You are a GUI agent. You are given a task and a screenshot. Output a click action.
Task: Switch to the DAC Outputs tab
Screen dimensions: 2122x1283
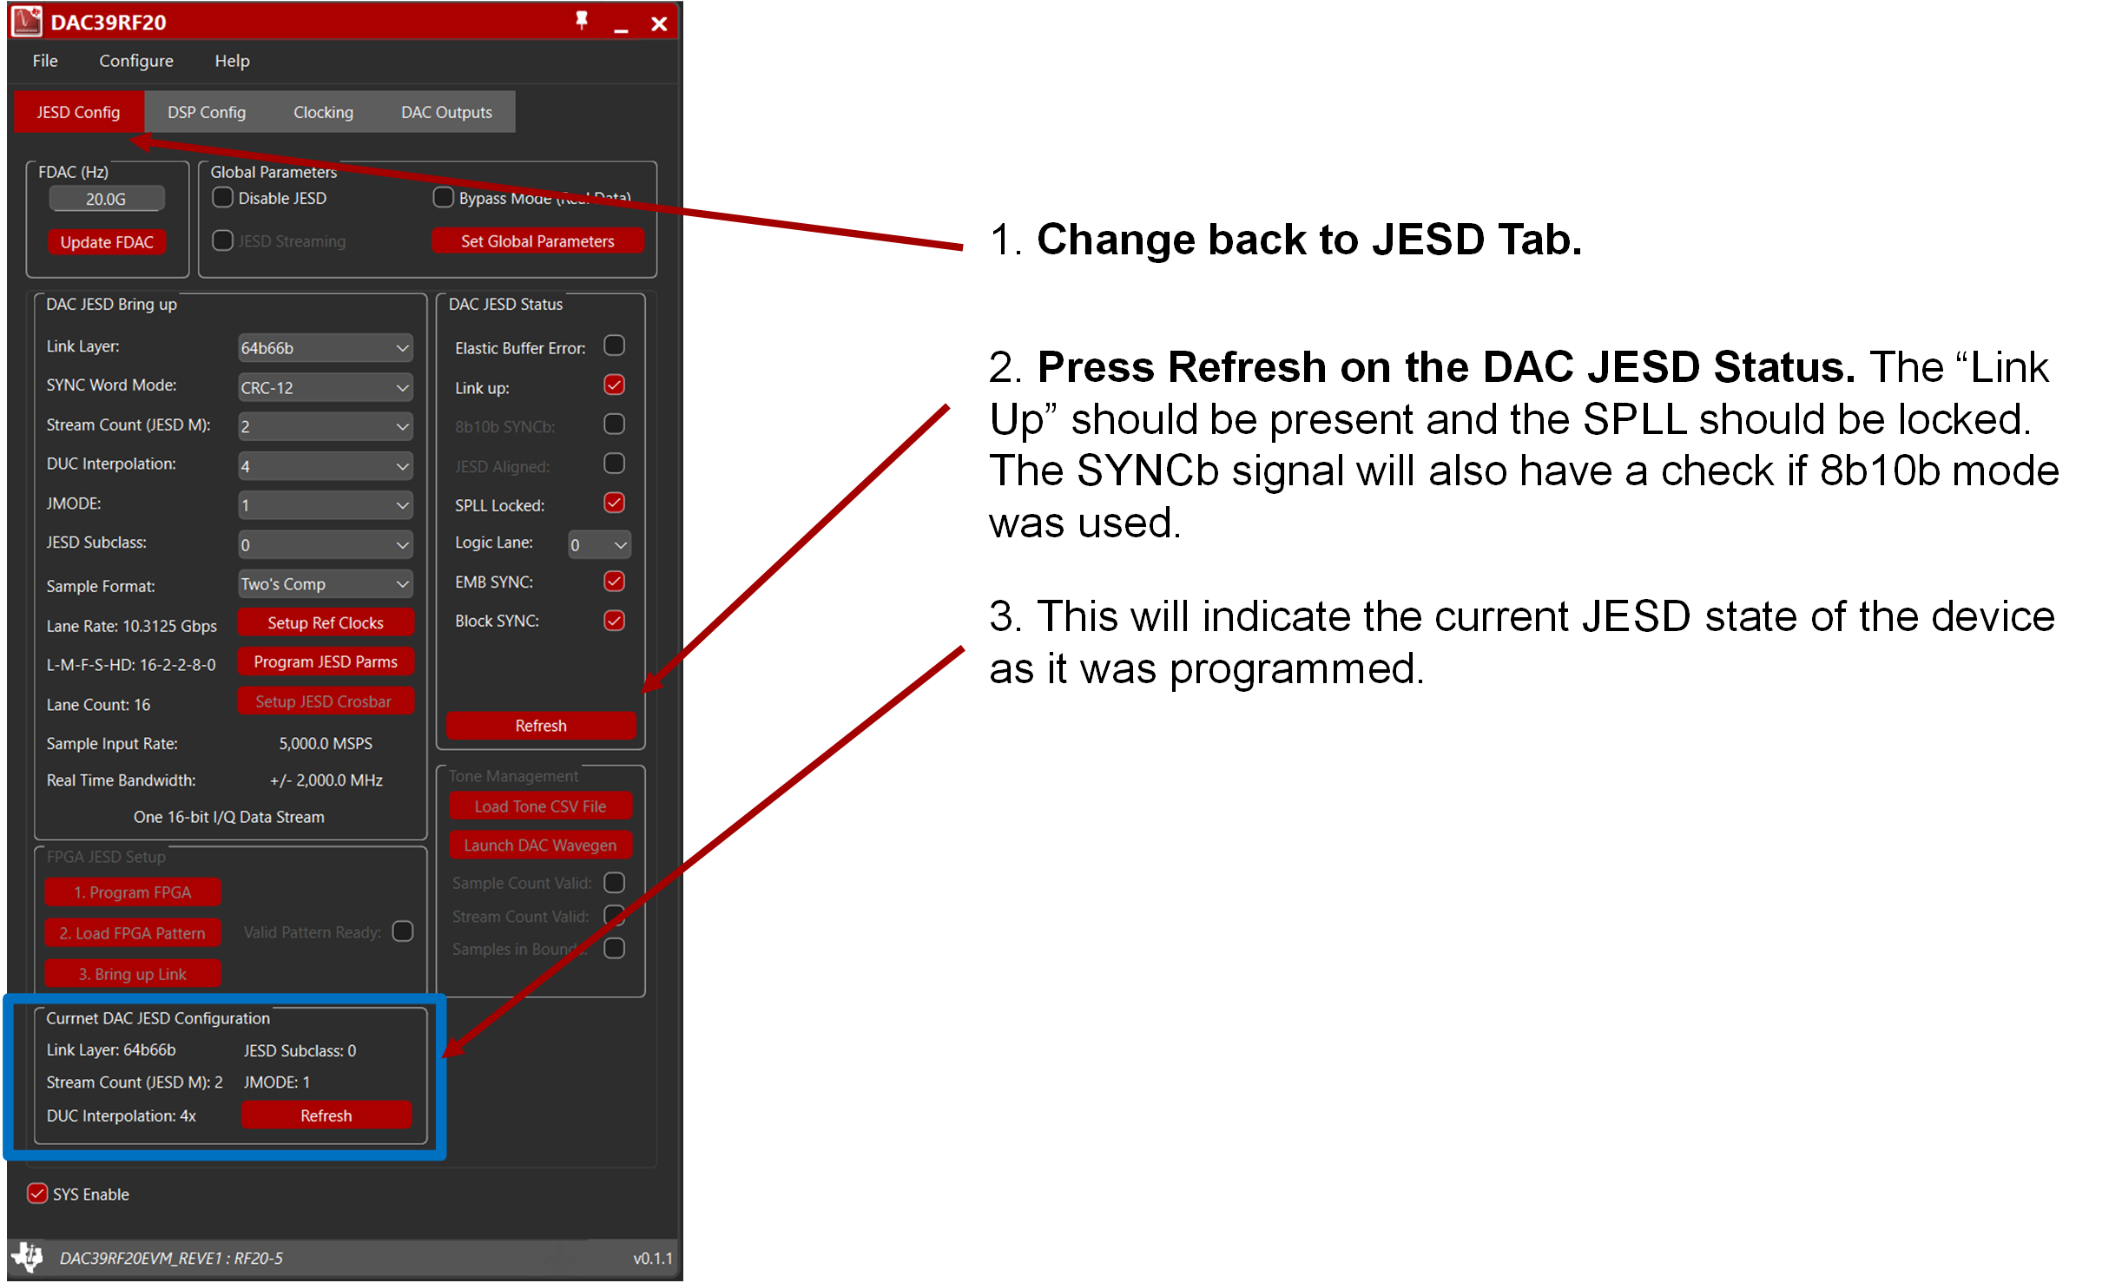(446, 111)
